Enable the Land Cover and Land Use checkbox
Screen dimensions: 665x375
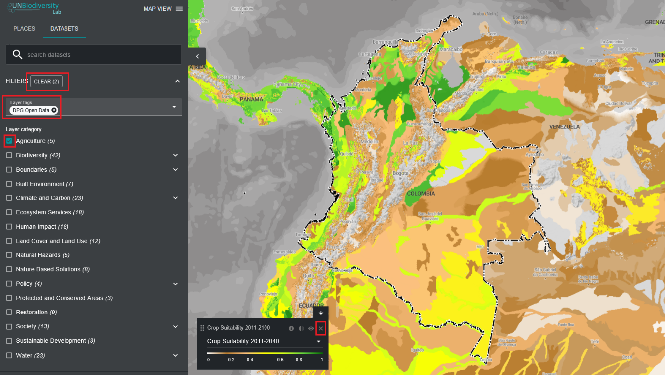click(x=9, y=241)
